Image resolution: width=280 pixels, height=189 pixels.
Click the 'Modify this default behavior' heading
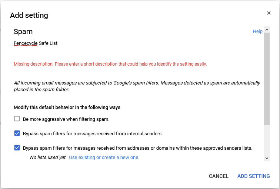(67, 107)
